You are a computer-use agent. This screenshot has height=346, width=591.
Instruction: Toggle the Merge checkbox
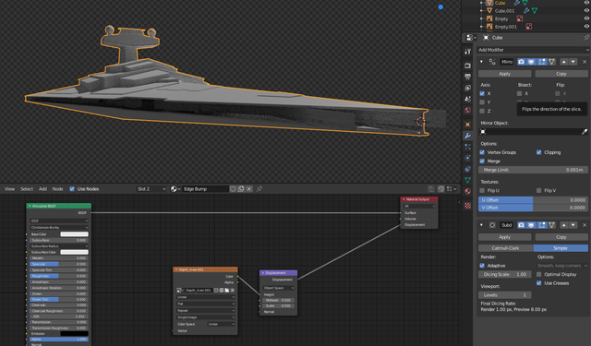[482, 161]
